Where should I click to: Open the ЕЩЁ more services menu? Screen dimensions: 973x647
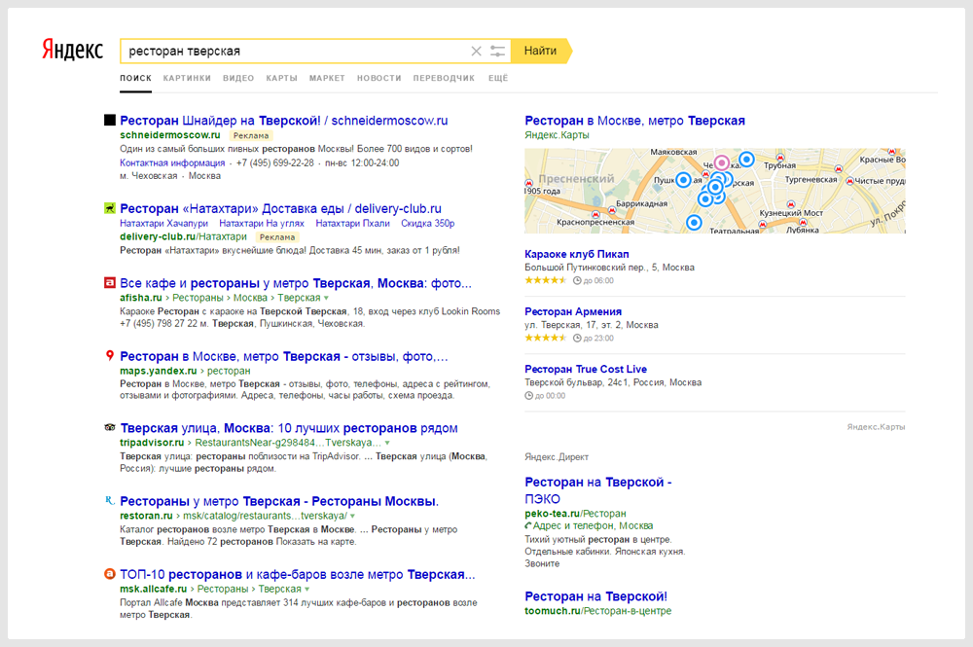click(497, 78)
